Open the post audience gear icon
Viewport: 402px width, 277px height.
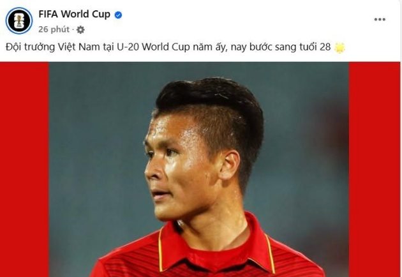(x=80, y=30)
